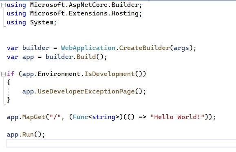The image size is (236, 152).
Task: Click on Microsoft.Extensions.Hosting namespace text
Action: pos(84,13)
